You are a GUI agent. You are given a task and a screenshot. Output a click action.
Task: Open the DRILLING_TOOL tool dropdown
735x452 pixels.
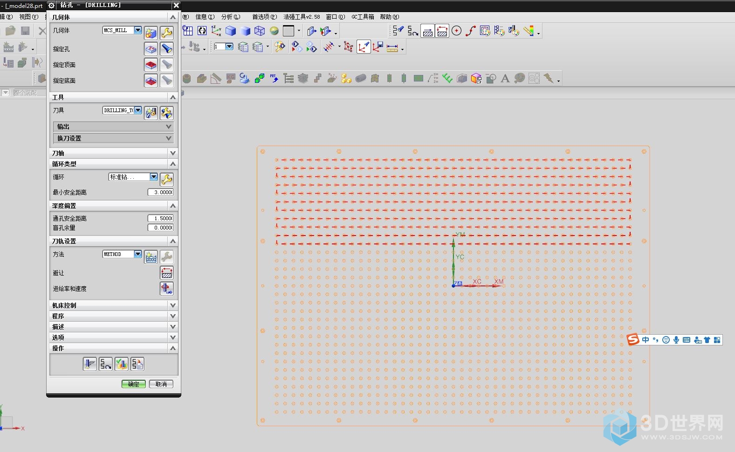pyautogui.click(x=138, y=110)
